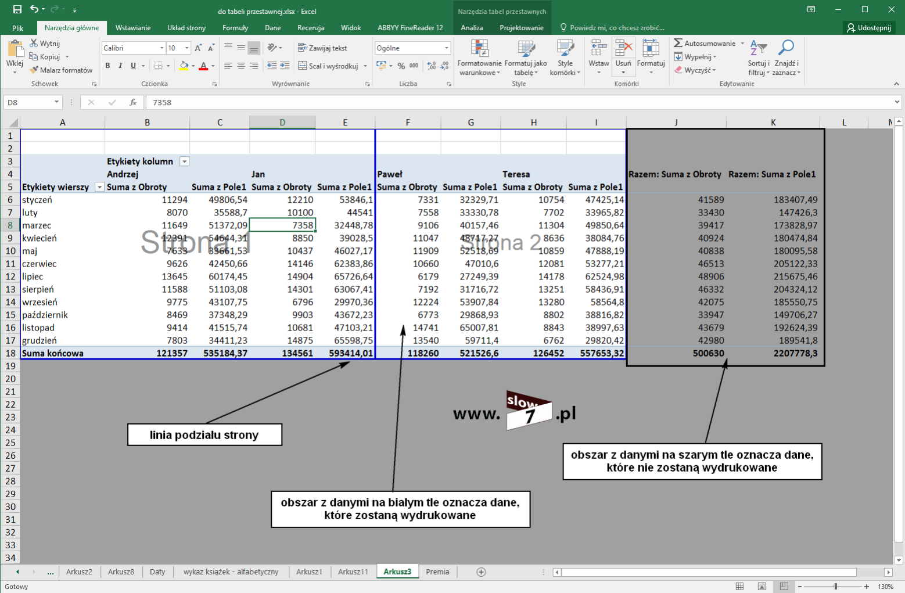
Task: Open Cell Styles (Style komórki)
Action: coord(565,57)
